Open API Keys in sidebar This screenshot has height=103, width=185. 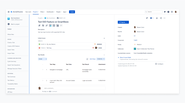pos(10,92)
